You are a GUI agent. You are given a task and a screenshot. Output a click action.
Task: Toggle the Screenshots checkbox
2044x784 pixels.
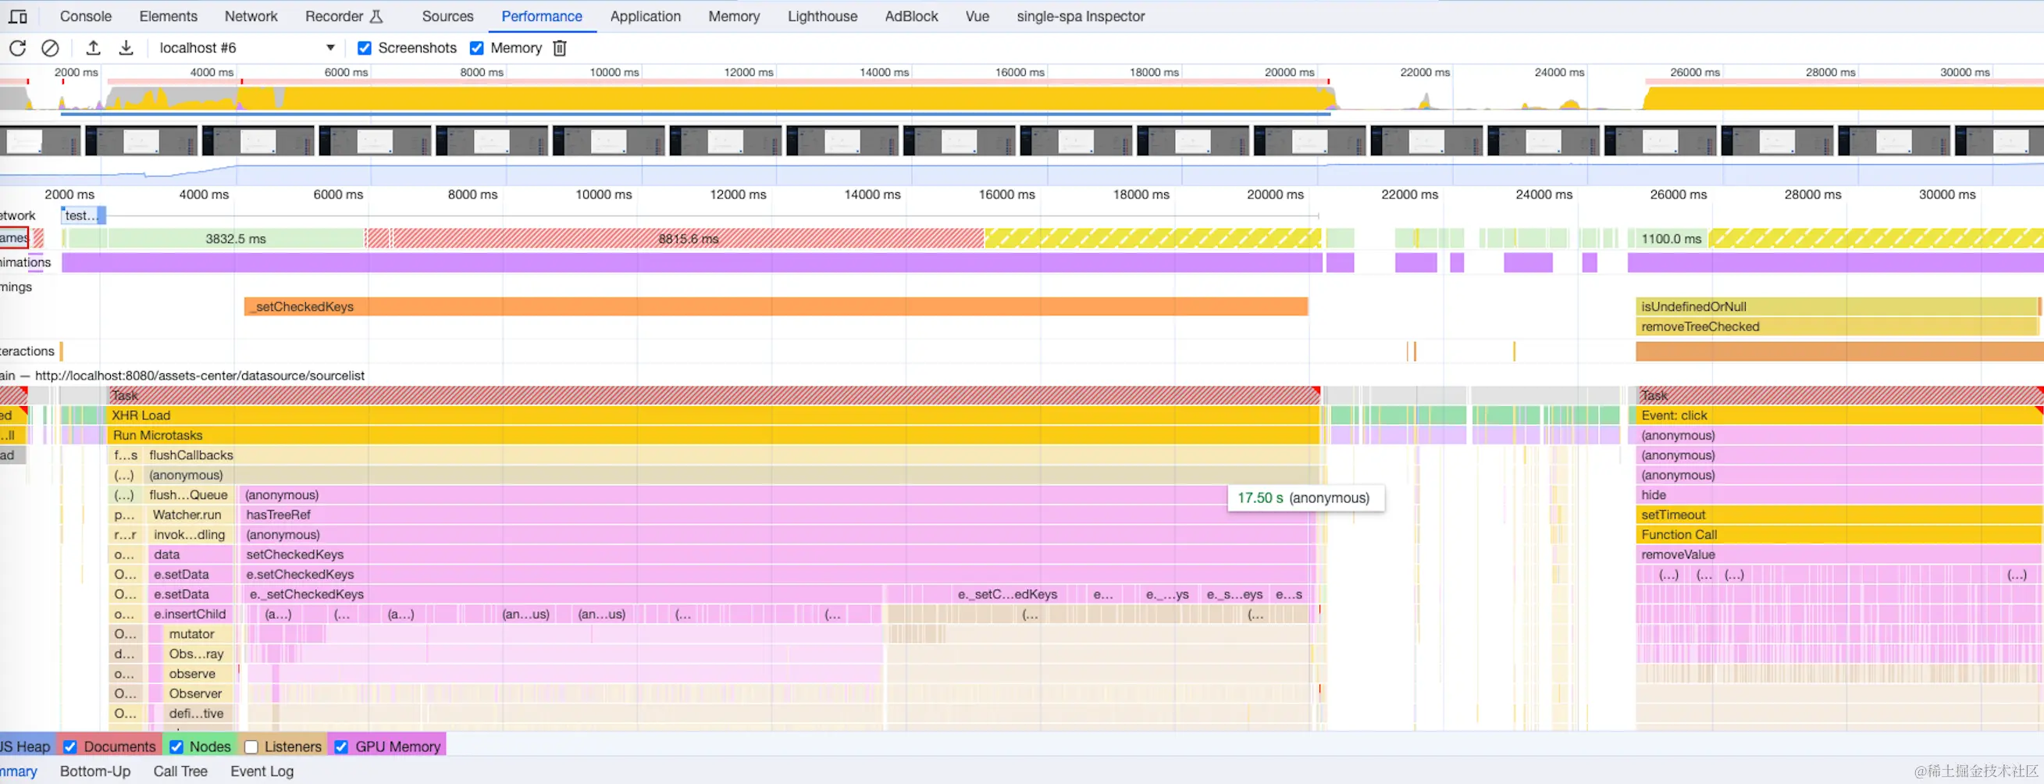click(364, 48)
